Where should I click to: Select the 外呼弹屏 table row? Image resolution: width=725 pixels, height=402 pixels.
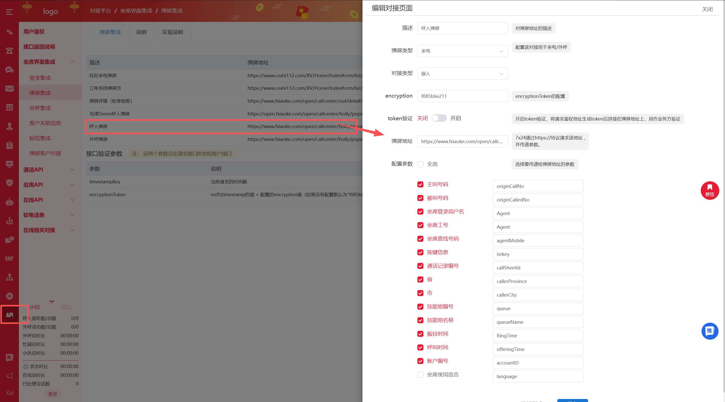[224, 139]
